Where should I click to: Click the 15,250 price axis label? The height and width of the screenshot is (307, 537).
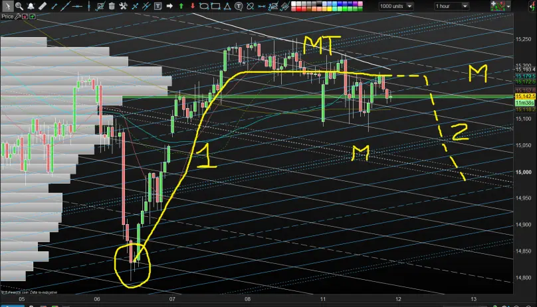[x=523, y=39]
